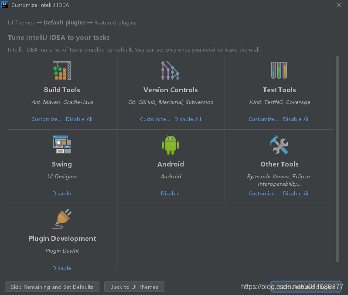The height and width of the screenshot is (295, 348).
Task: Click the Plugin Development plug icon
Action: (62, 219)
